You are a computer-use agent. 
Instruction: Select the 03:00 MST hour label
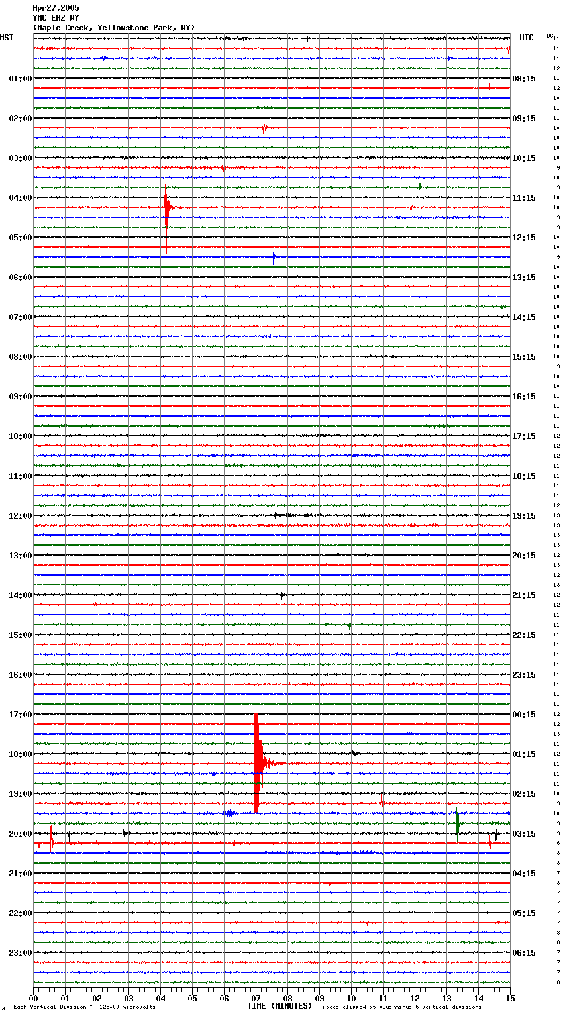click(20, 158)
